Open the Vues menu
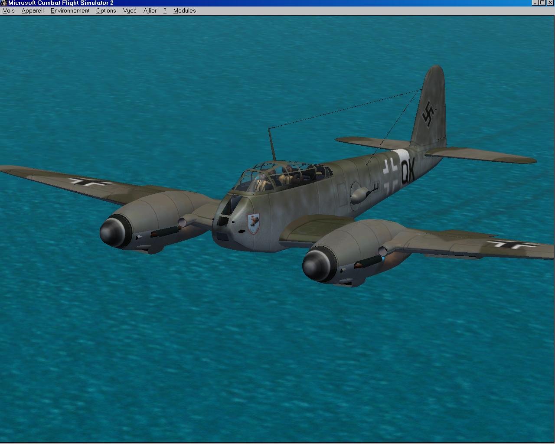Viewport: 555px width, 444px height. (x=130, y=10)
